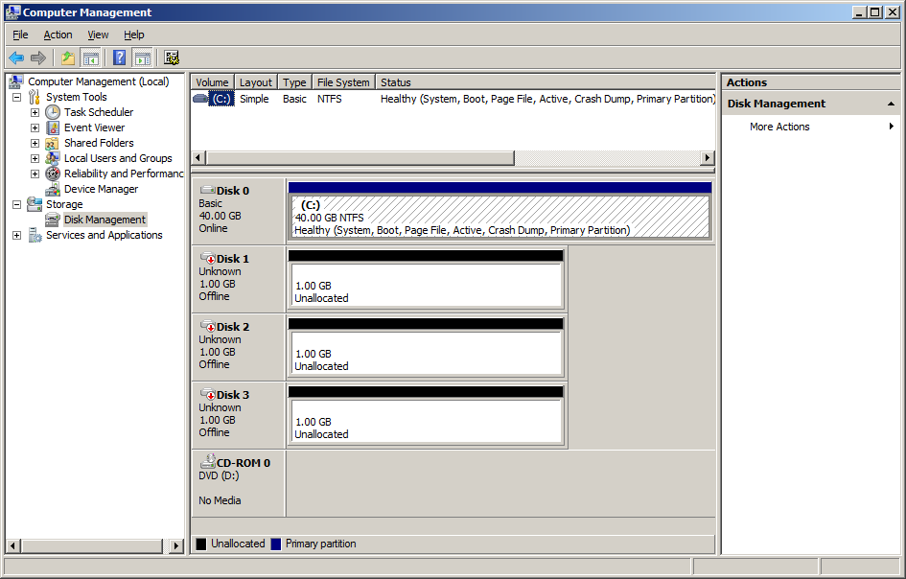Click the blue Primary partition legend swatch
Viewport: 906px width, 579px height.
[276, 544]
